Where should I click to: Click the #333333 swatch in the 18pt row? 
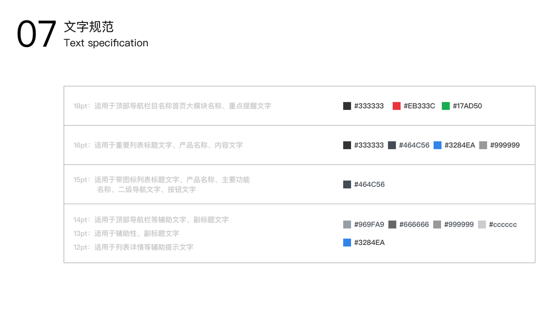pyautogui.click(x=347, y=106)
